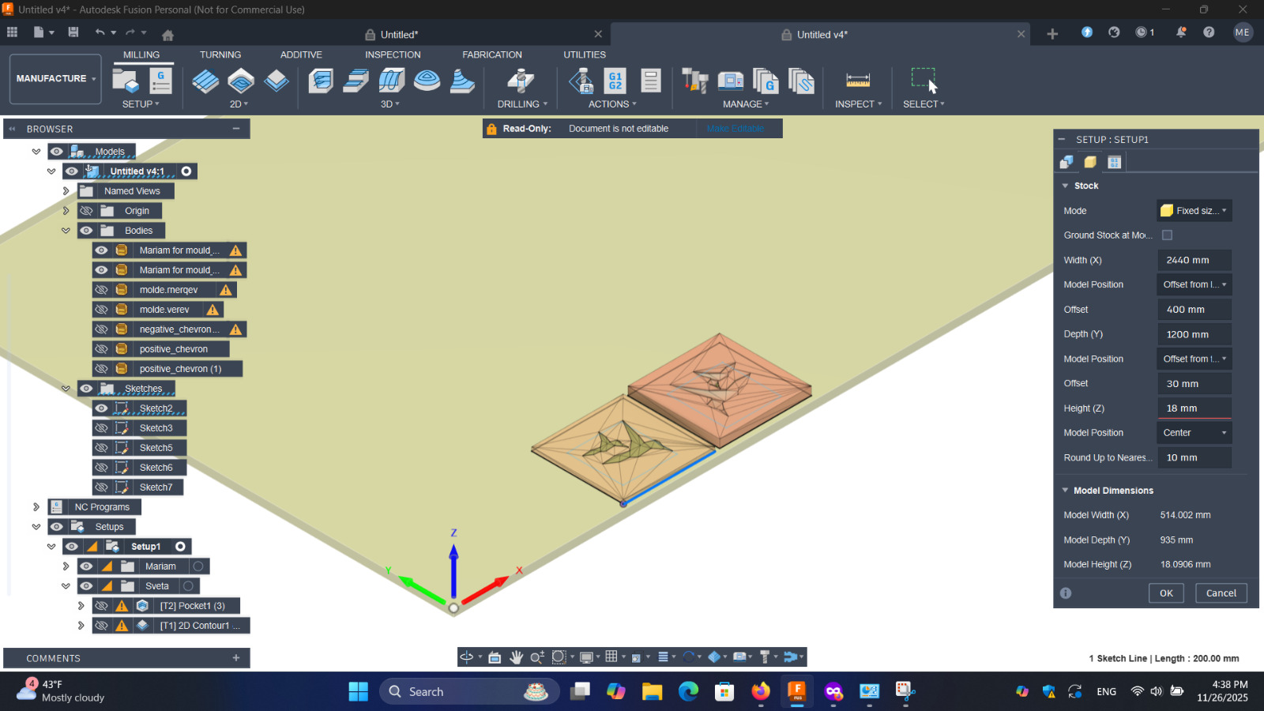Screen dimensions: 1264x711
Task: Open the stock Mode dropdown
Action: 1194,211
